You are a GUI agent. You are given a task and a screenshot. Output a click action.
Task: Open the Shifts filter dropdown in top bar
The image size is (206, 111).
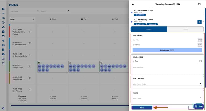pyautogui.click(x=55, y=11)
